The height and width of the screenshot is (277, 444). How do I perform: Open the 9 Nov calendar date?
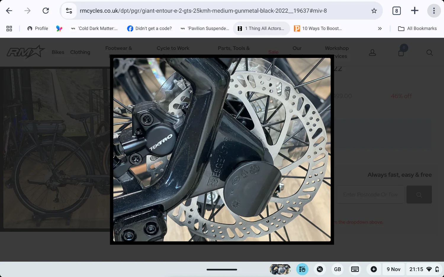(x=393, y=269)
